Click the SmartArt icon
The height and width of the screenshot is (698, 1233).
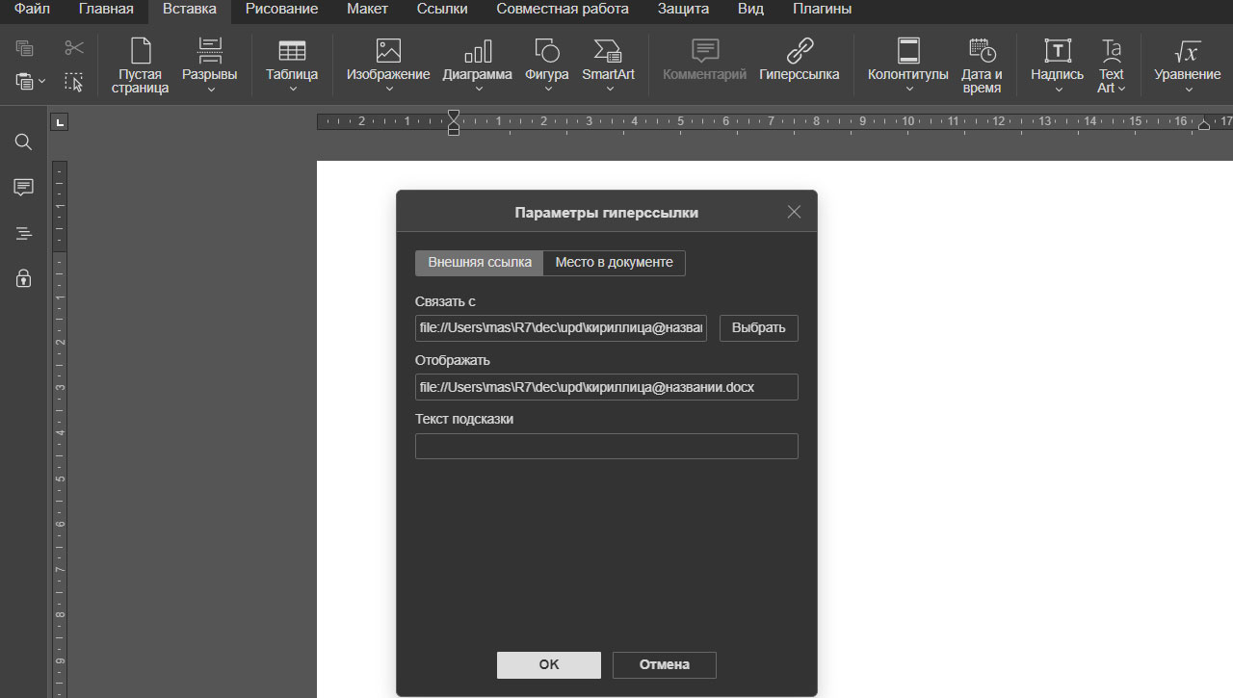[x=608, y=51]
